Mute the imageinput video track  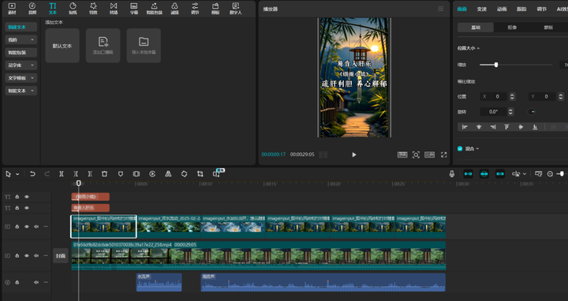click(x=36, y=226)
